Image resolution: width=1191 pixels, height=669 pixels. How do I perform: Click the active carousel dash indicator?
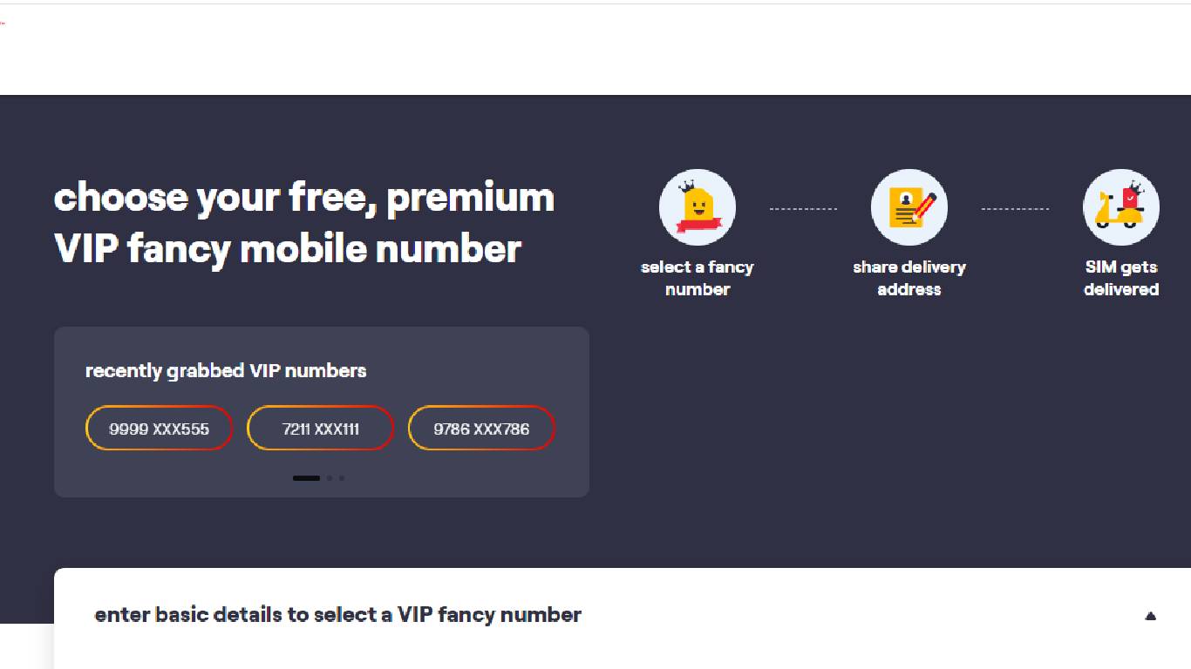[x=306, y=478]
